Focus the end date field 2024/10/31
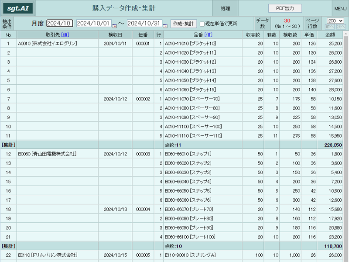The image size is (349, 262). [x=144, y=23]
